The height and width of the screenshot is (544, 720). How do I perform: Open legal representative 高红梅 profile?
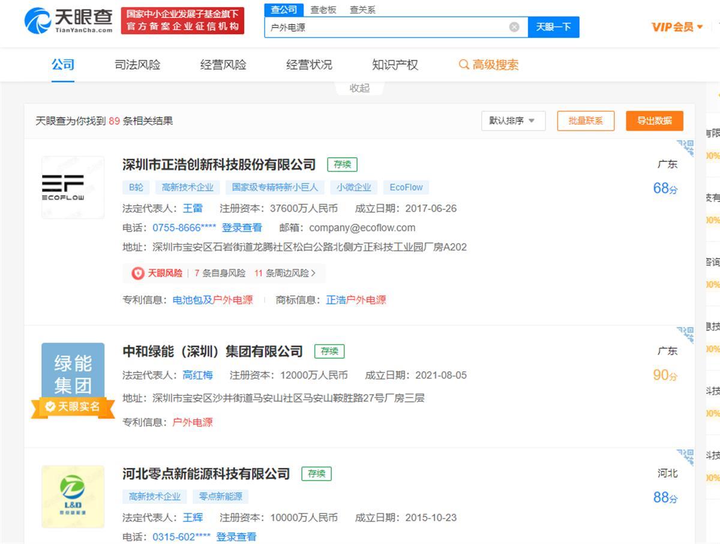[198, 375]
